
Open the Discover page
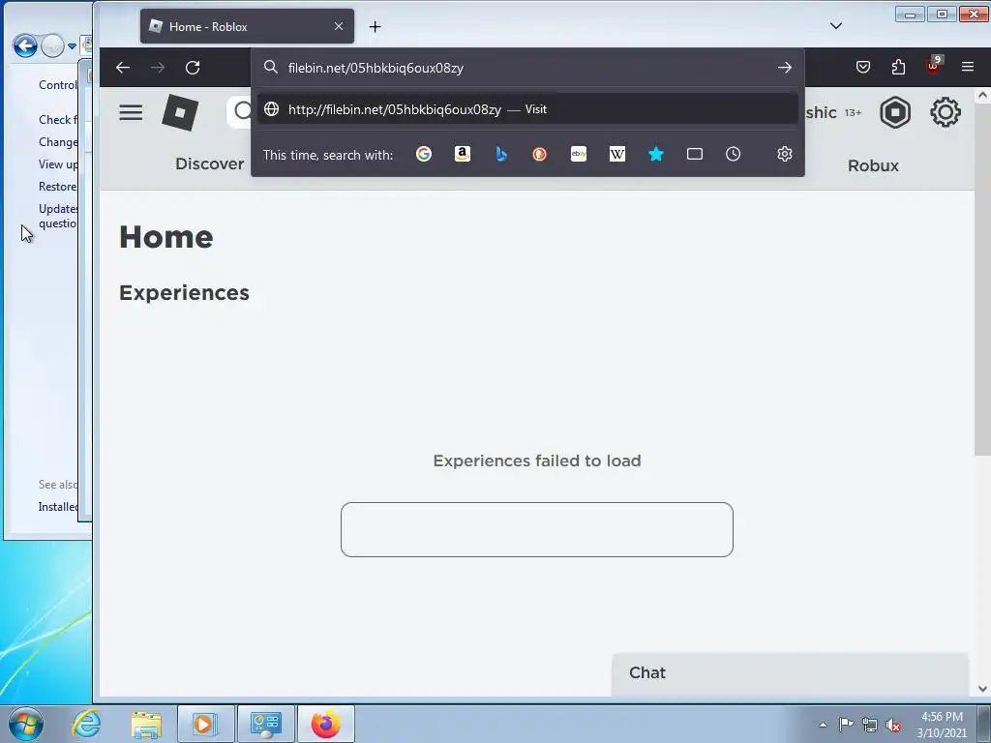click(209, 164)
